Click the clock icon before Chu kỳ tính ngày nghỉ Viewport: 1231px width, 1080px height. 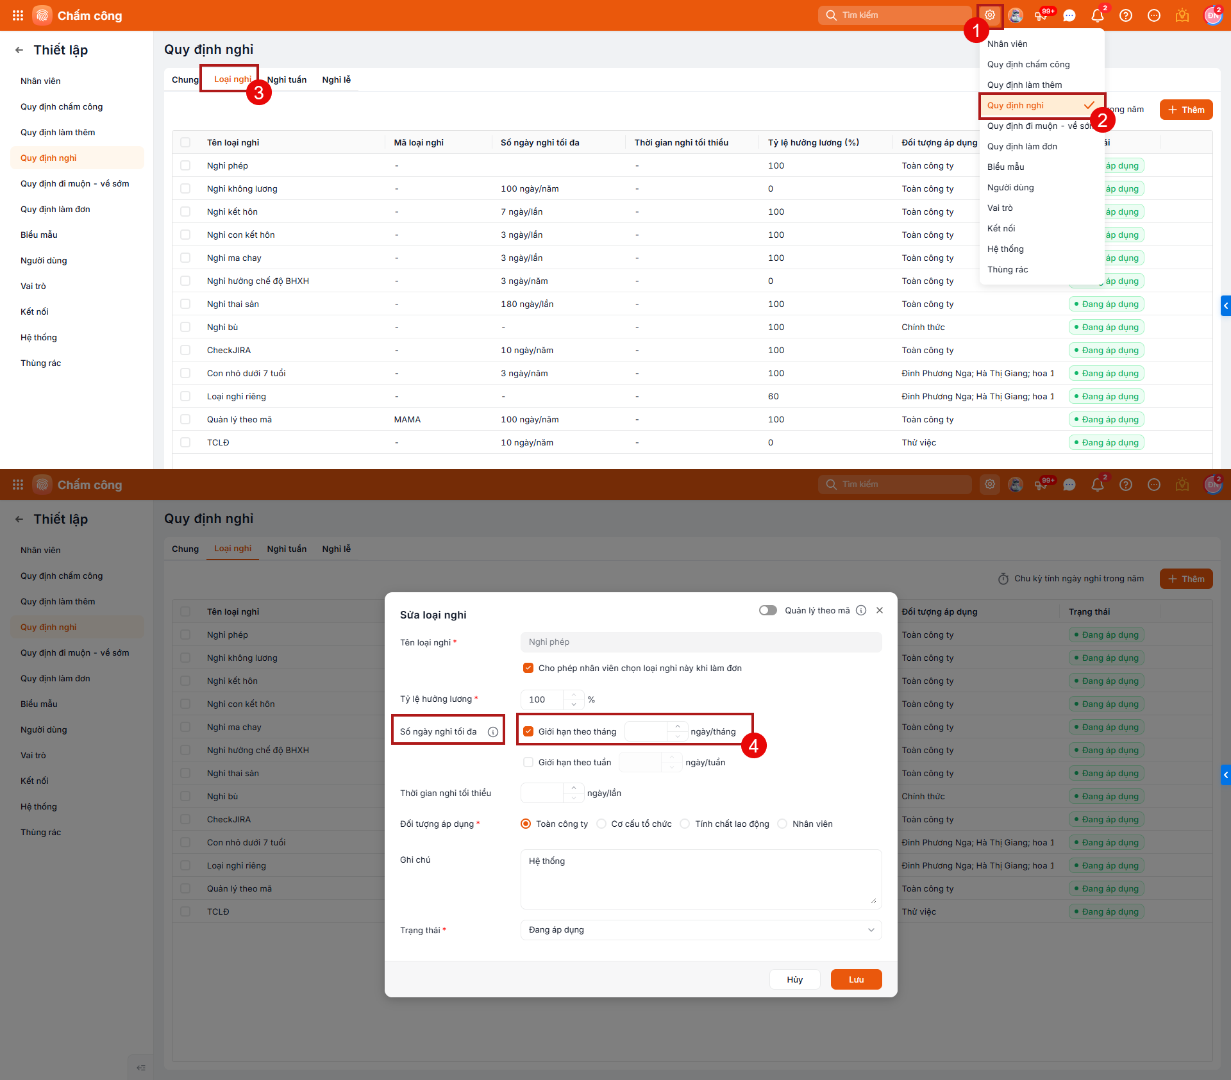1003,579
